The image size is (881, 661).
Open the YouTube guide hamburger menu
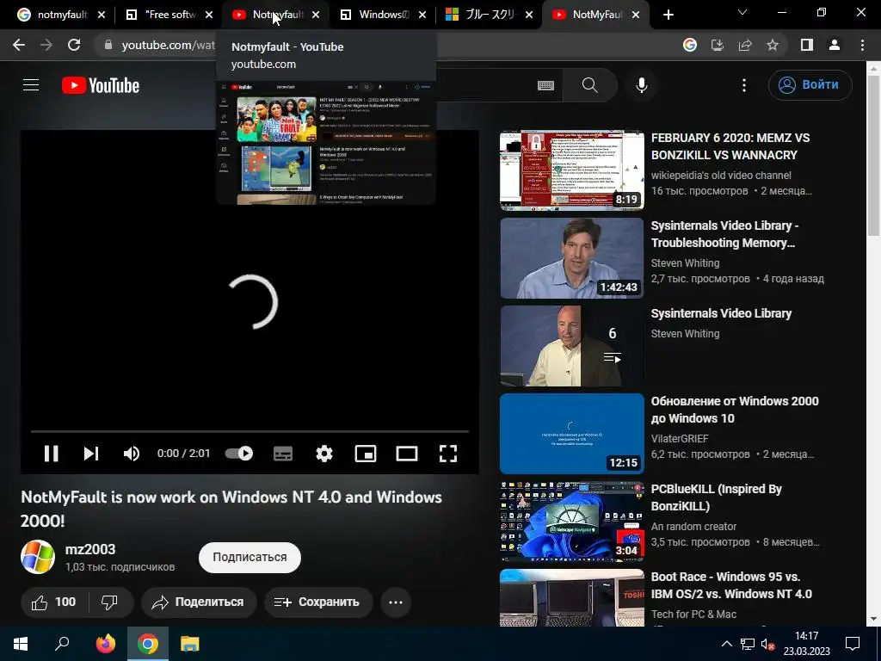click(31, 85)
